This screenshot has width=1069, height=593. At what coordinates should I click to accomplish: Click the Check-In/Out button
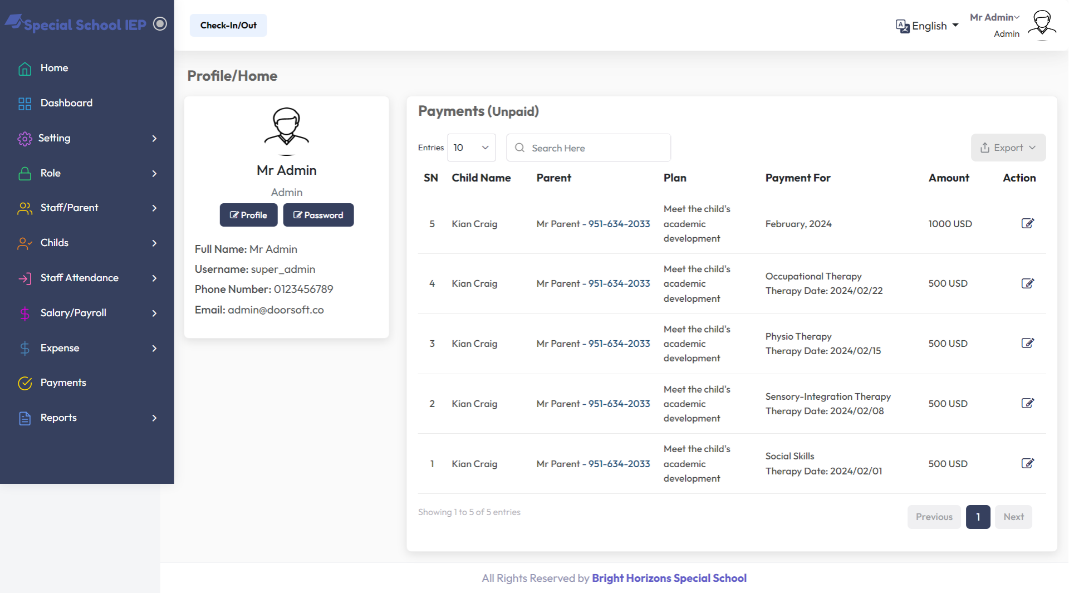[228, 25]
